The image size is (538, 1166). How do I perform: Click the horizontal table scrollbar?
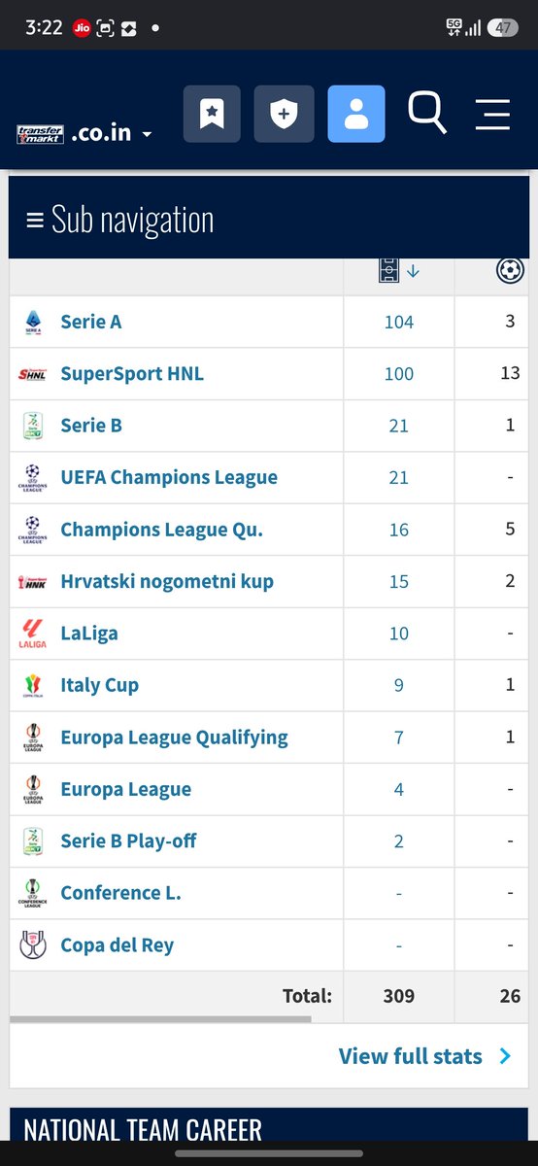point(161,1019)
